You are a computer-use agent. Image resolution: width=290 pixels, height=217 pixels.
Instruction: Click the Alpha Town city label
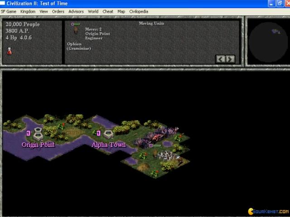[109, 145]
